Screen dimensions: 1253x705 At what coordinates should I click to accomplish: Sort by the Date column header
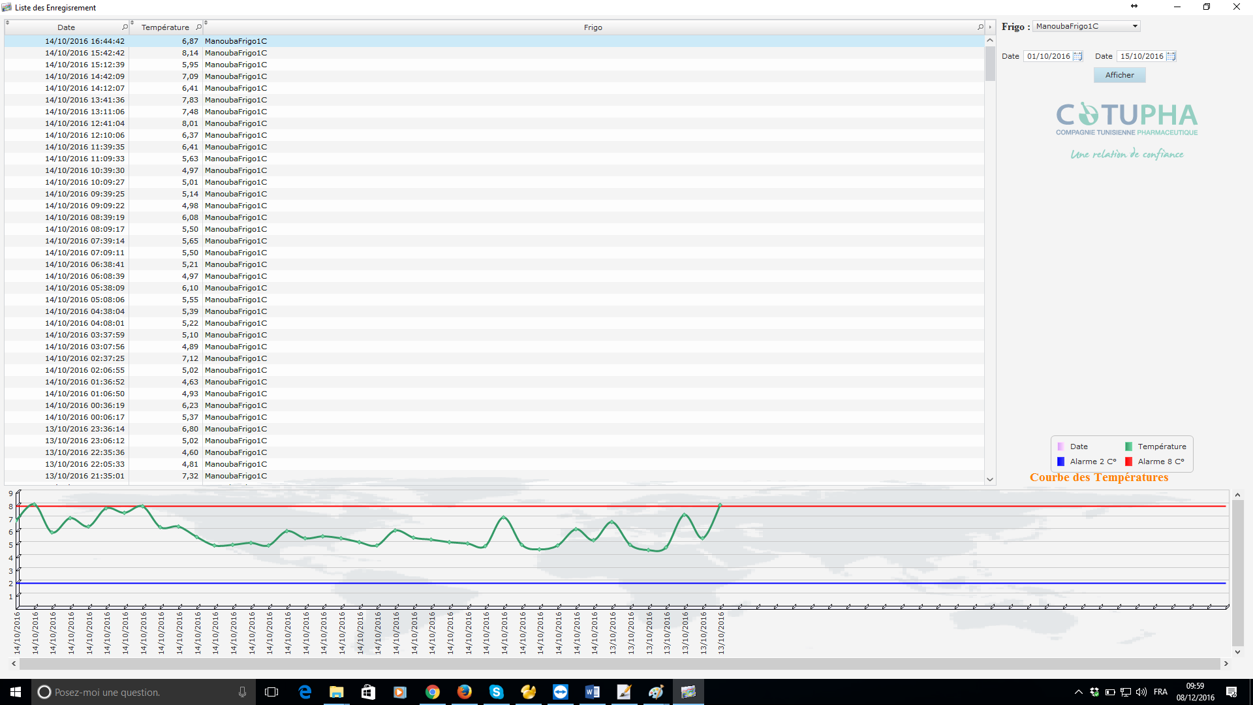[x=66, y=27]
